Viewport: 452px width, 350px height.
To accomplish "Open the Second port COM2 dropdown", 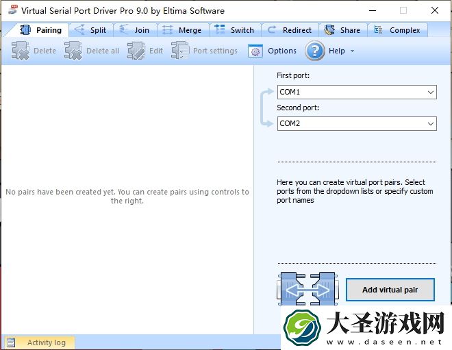I will [430, 124].
